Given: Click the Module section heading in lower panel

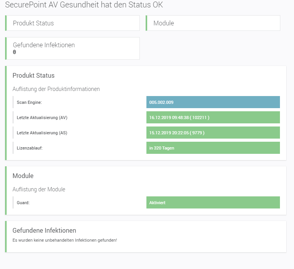Looking at the screenshot, I should pyautogui.click(x=23, y=176).
